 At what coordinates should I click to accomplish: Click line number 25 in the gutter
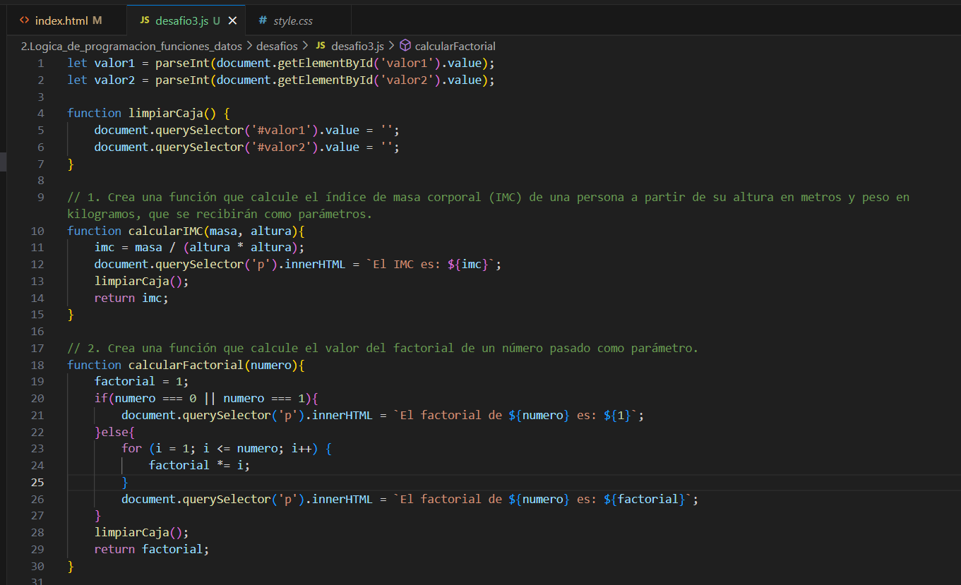[37, 482]
